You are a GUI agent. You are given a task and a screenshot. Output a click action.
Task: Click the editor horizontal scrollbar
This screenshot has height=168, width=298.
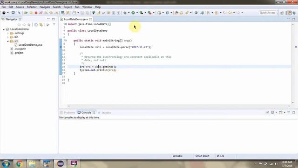(179, 106)
